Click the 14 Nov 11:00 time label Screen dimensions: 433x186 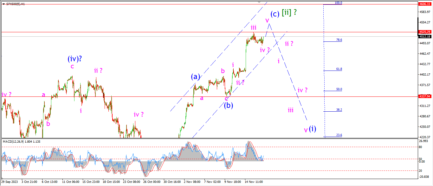[x=253, y=182]
